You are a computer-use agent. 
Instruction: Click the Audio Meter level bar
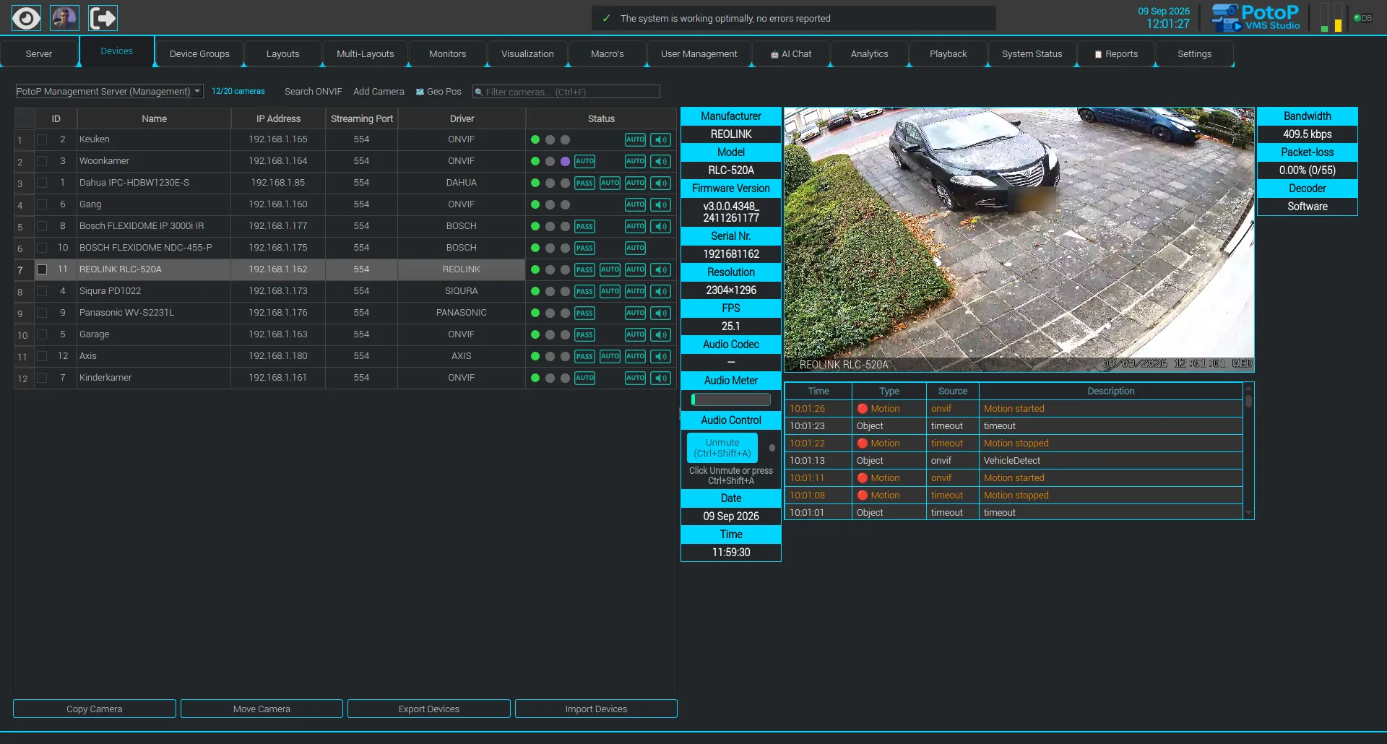[x=731, y=399]
